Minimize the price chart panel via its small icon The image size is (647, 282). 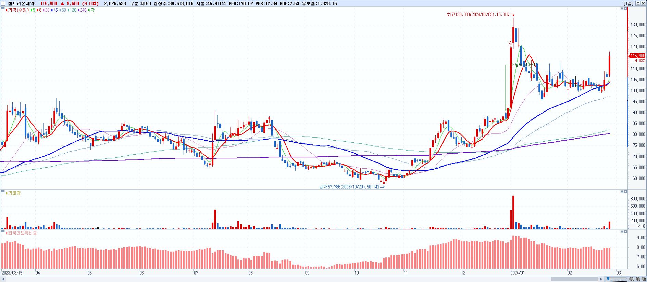pyautogui.click(x=622, y=9)
